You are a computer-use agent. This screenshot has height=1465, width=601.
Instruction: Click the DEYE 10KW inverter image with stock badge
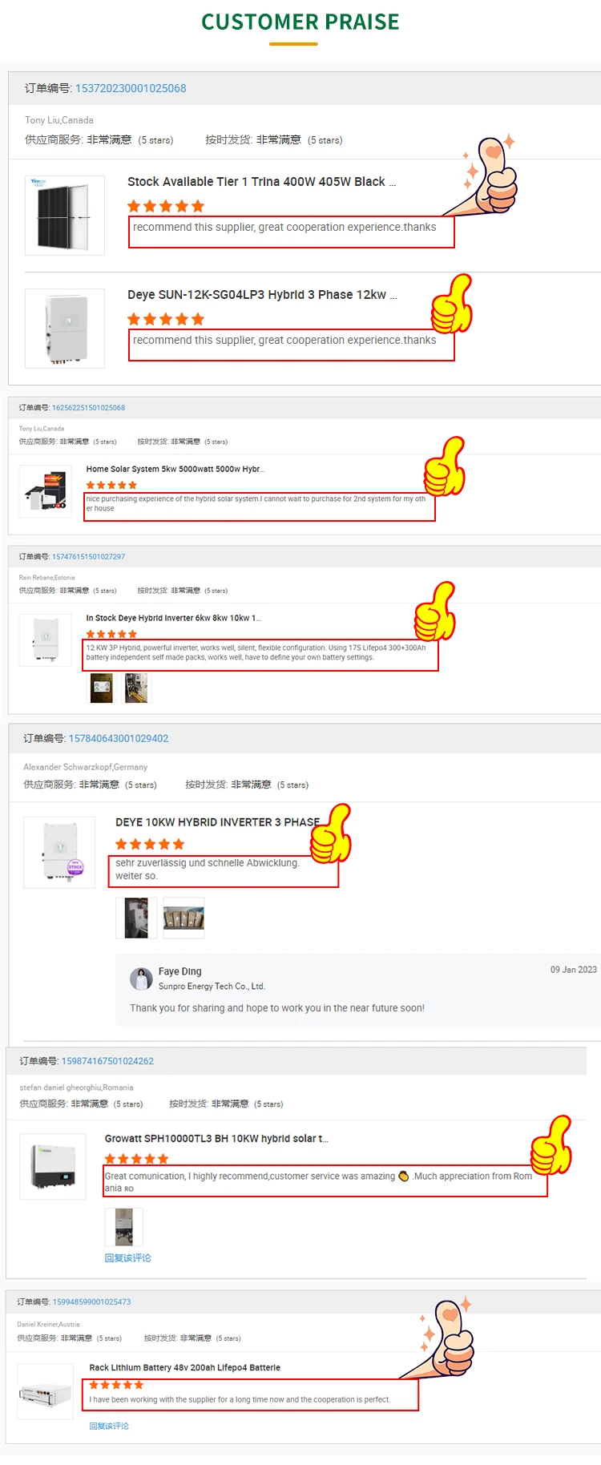click(x=59, y=853)
